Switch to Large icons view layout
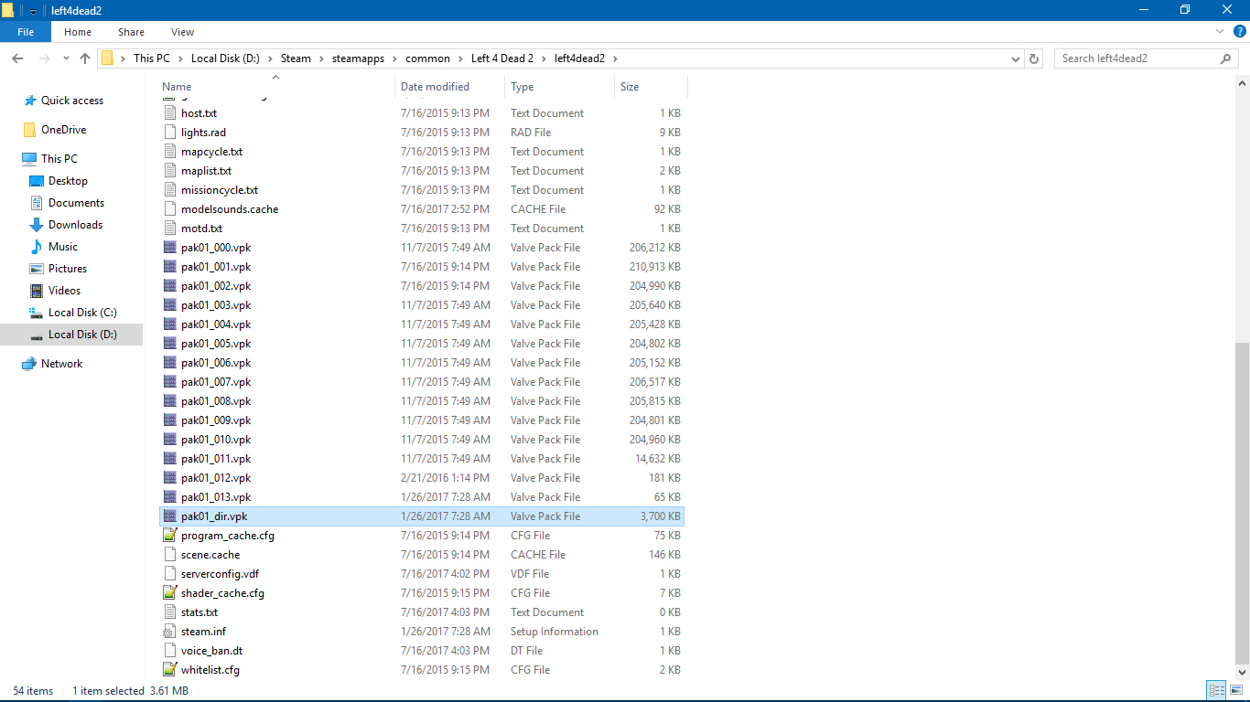The width and height of the screenshot is (1250, 702). click(x=1234, y=691)
